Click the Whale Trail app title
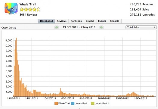The image size is (158, 109). coord(28,4)
